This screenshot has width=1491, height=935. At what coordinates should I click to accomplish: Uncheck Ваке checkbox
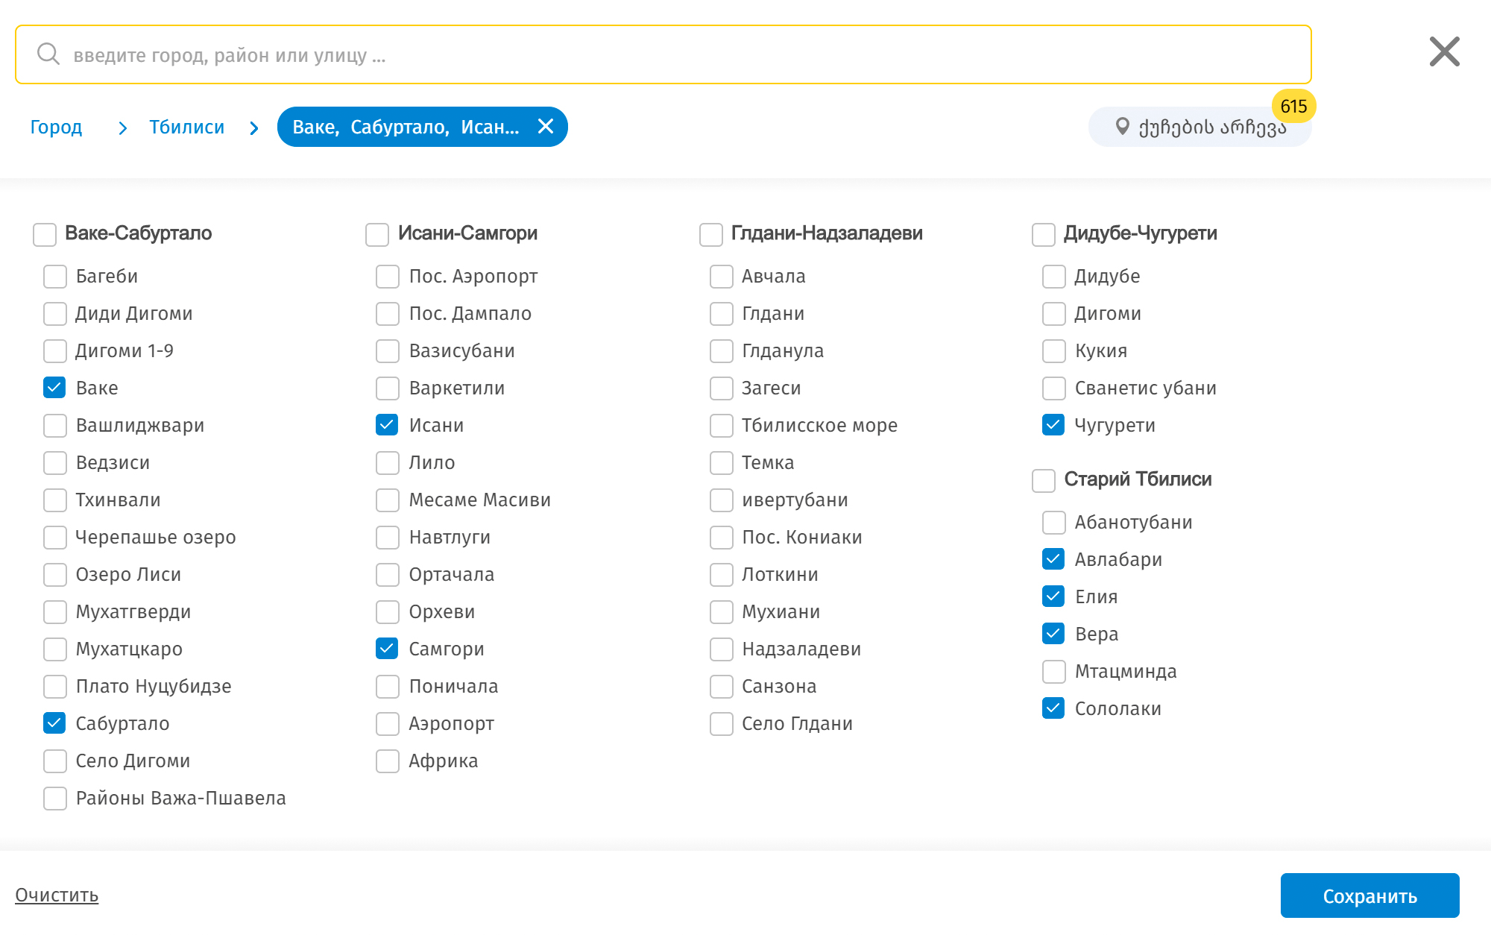click(54, 388)
